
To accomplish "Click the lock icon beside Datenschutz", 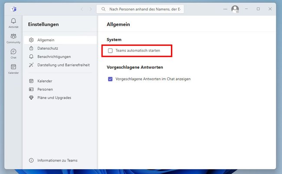I will tap(31, 48).
